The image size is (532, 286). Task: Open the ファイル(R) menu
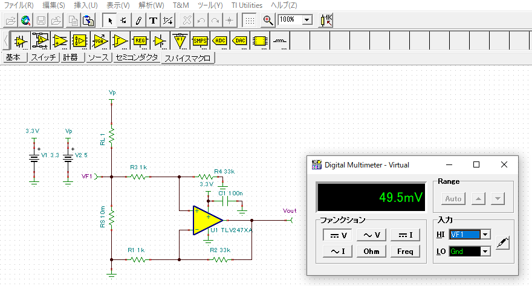pos(19,5)
